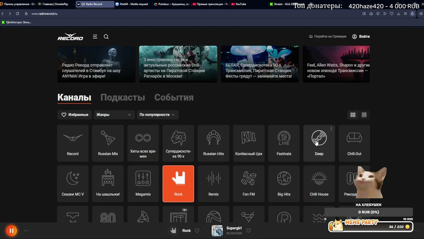The width and height of the screenshot is (424, 239).
Task: Pause the playing radio stream
Action: (11, 231)
